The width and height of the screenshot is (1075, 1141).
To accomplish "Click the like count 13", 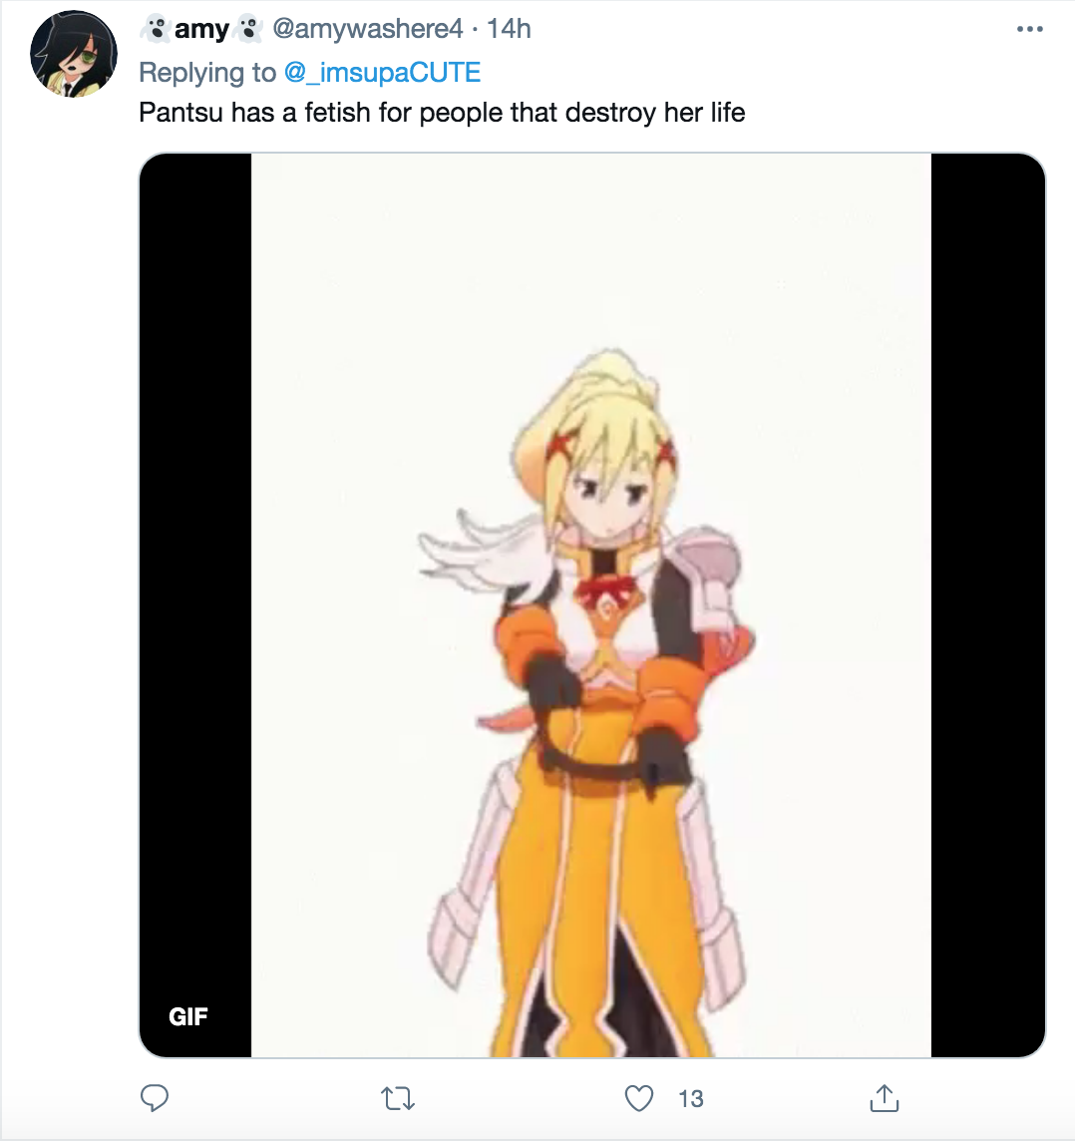I will pos(691,1099).
